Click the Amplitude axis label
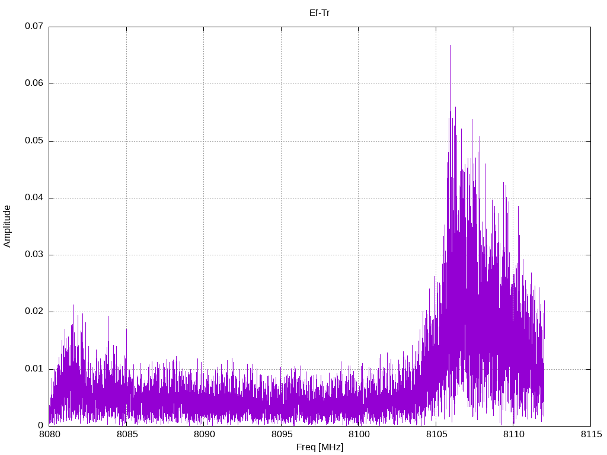 (x=7, y=226)
